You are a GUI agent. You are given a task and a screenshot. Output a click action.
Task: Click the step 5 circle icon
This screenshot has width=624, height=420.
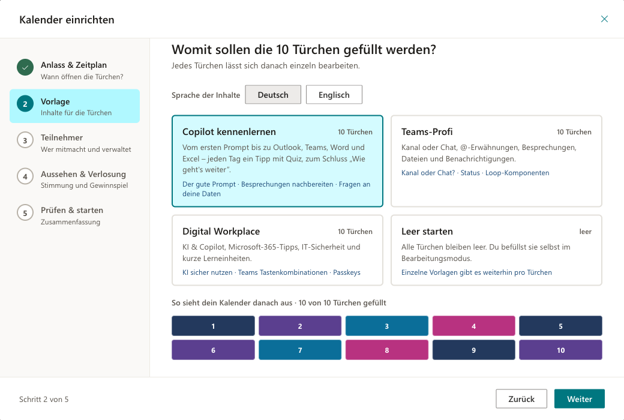point(25,213)
